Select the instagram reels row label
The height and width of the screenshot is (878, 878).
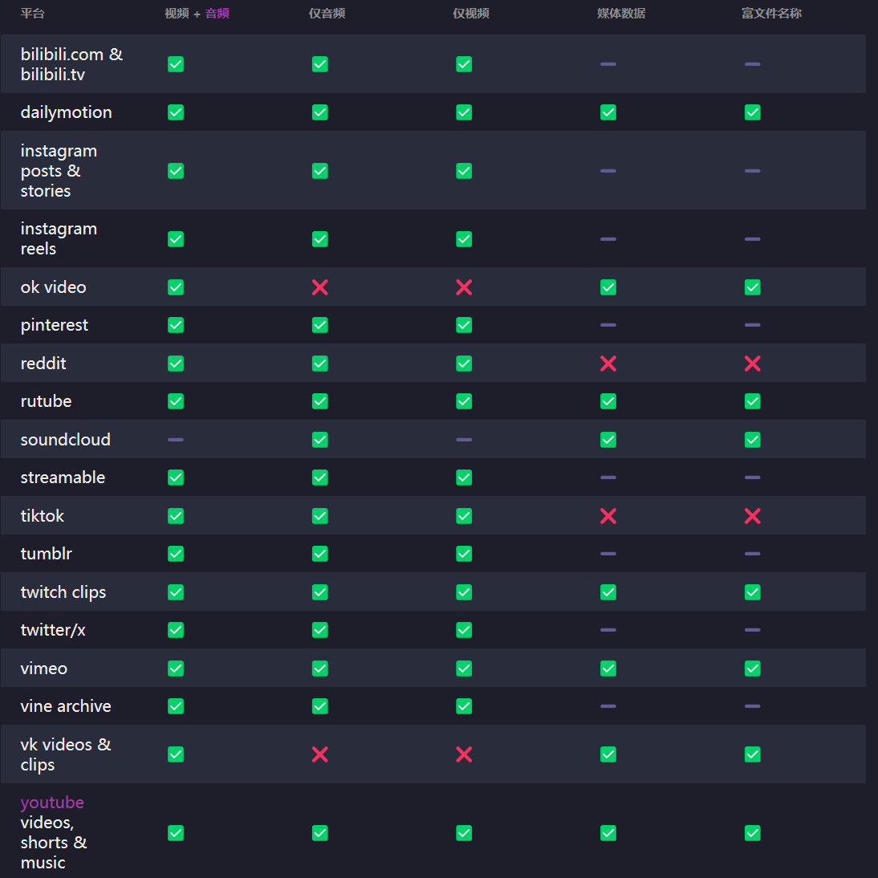tap(59, 238)
